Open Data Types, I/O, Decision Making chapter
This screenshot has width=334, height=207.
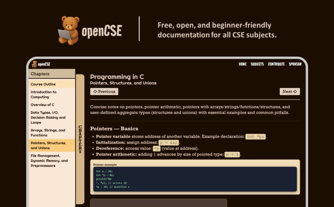pyautogui.click(x=52, y=117)
